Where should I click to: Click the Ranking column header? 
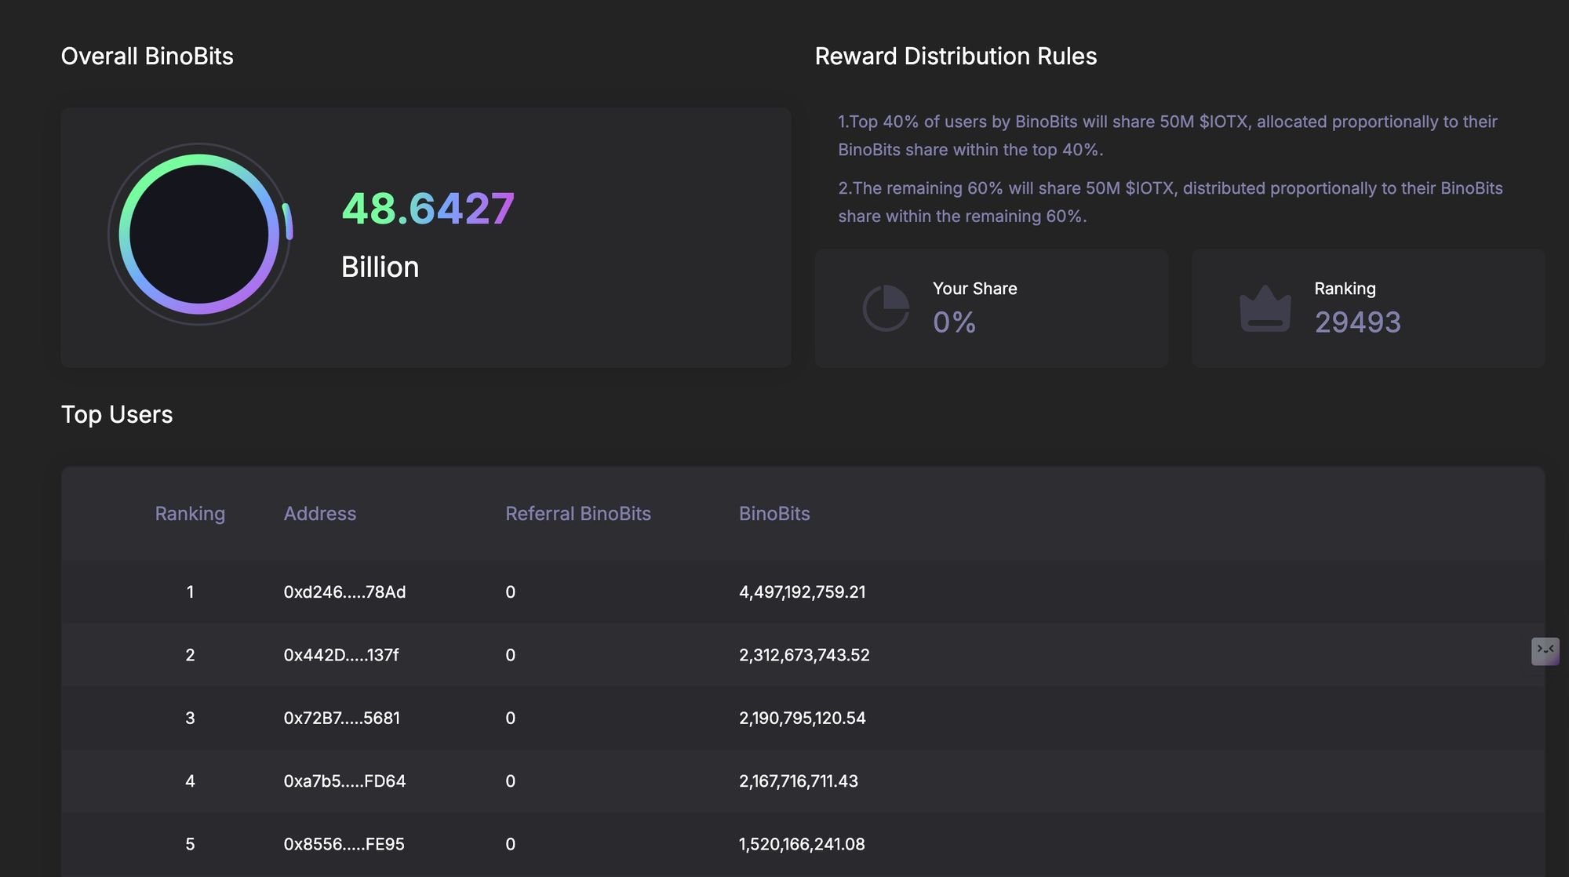pyautogui.click(x=190, y=514)
